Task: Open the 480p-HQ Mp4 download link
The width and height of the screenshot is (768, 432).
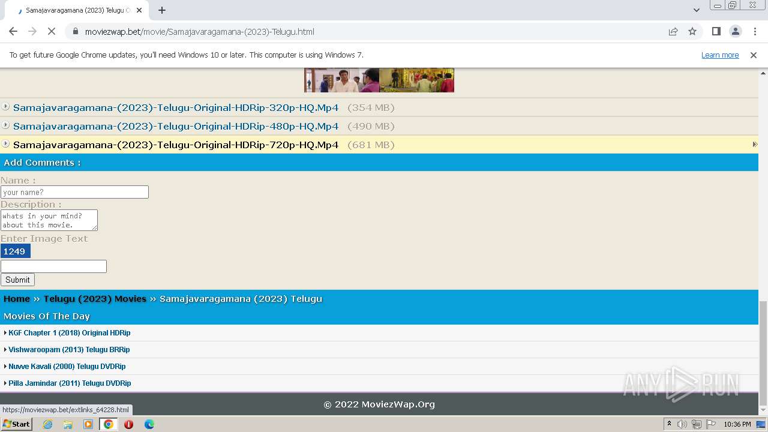Action: click(x=176, y=127)
